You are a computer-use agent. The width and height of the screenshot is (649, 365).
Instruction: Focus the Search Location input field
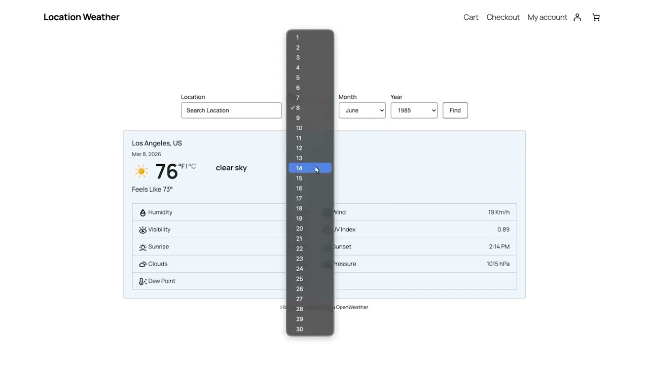[x=231, y=111]
